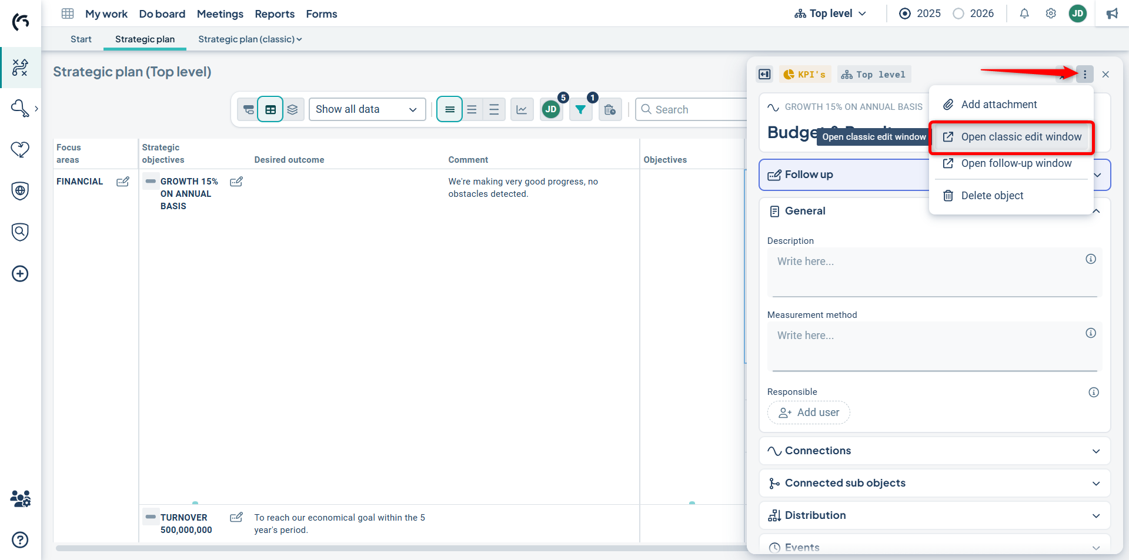This screenshot has width=1129, height=560.
Task: Switch to the Strategic plan tab
Action: coord(145,39)
